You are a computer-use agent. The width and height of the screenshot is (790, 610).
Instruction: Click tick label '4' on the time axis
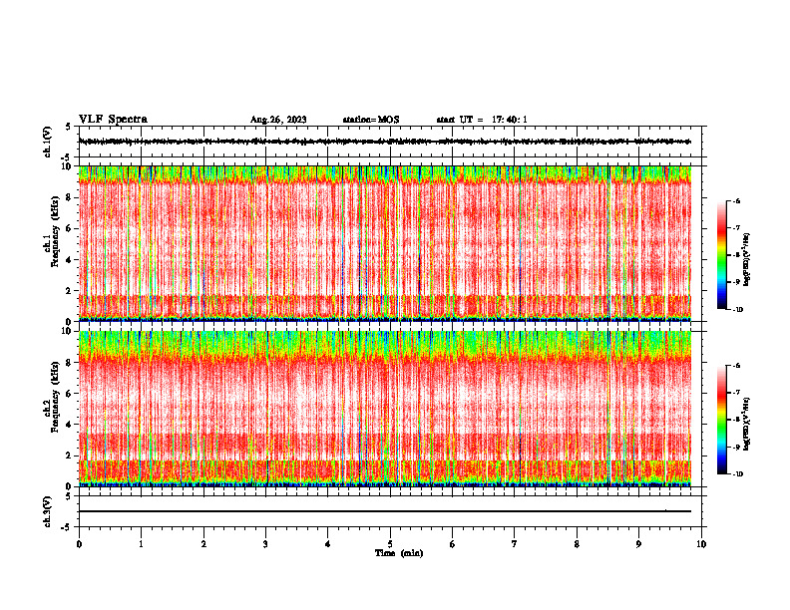pos(328,544)
